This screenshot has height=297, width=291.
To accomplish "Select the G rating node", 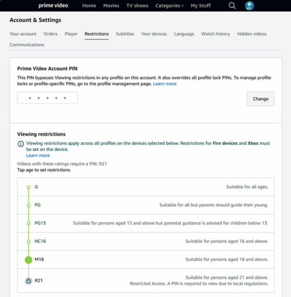I will tap(29, 187).
